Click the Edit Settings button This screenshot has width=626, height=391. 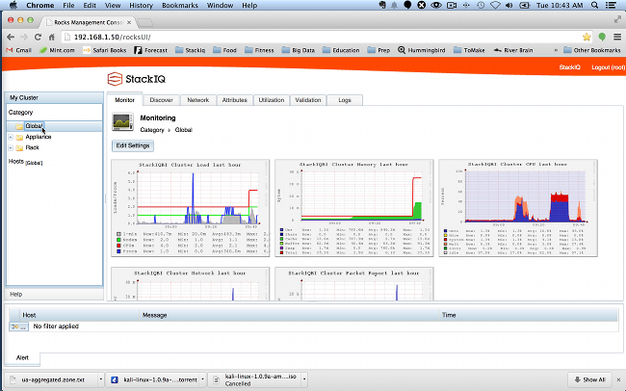[133, 145]
